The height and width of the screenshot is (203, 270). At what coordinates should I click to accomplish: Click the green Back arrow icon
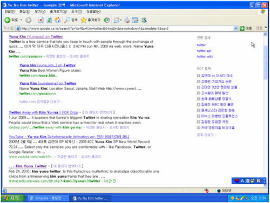pos(8,20)
